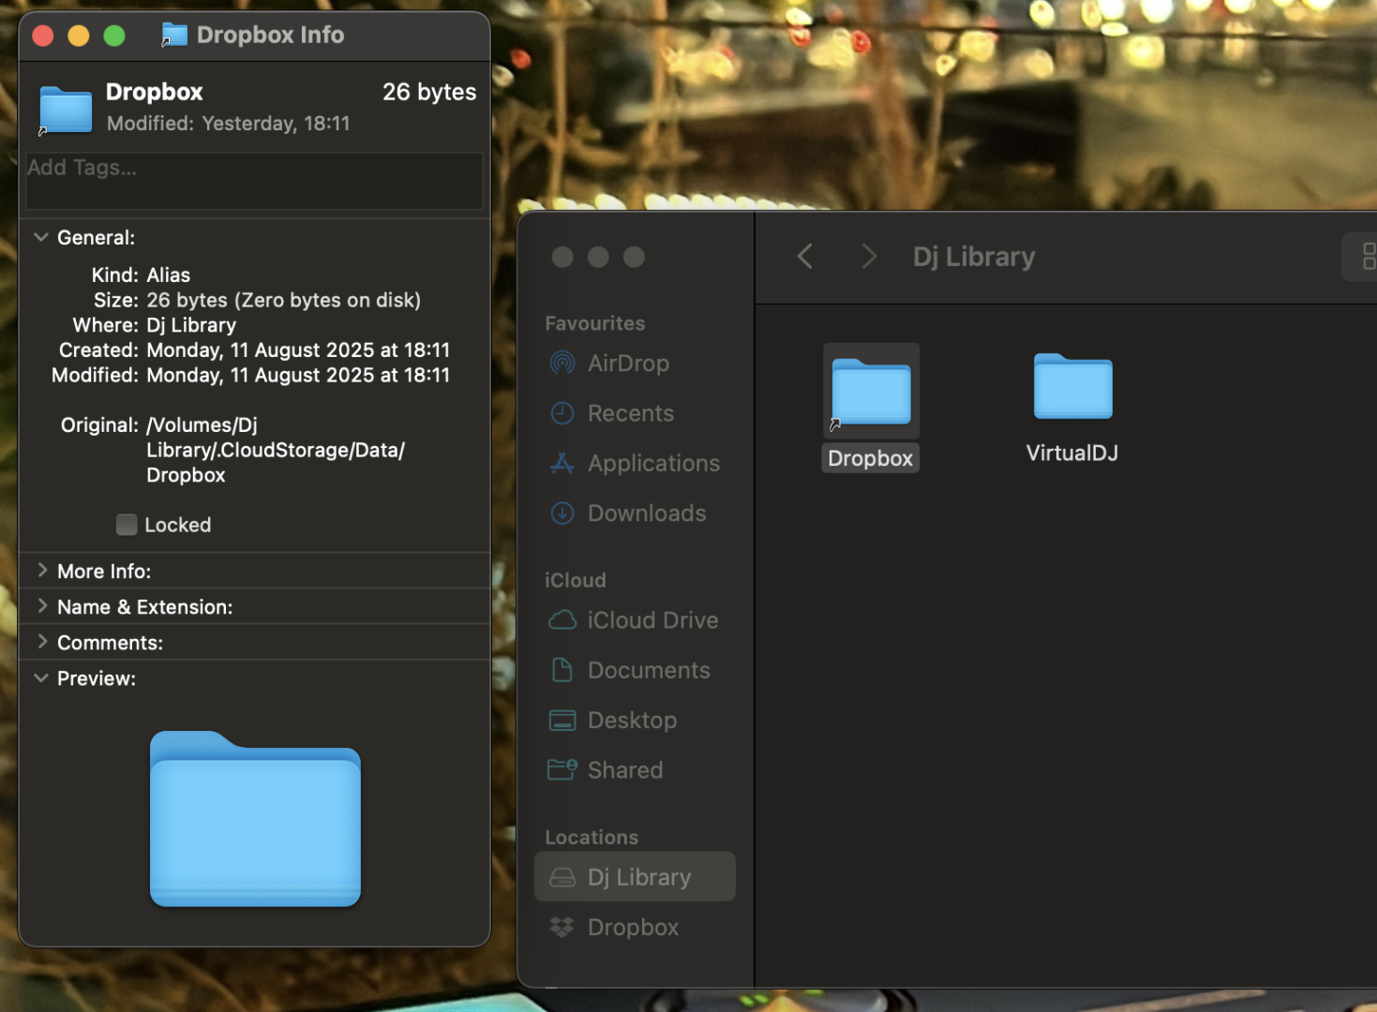Click the folder proxy icon in Info title bar
1377x1012 pixels.
[x=174, y=36]
